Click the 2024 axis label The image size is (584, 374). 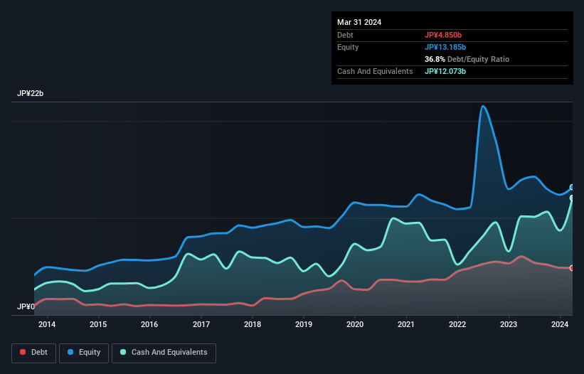[x=560, y=324]
